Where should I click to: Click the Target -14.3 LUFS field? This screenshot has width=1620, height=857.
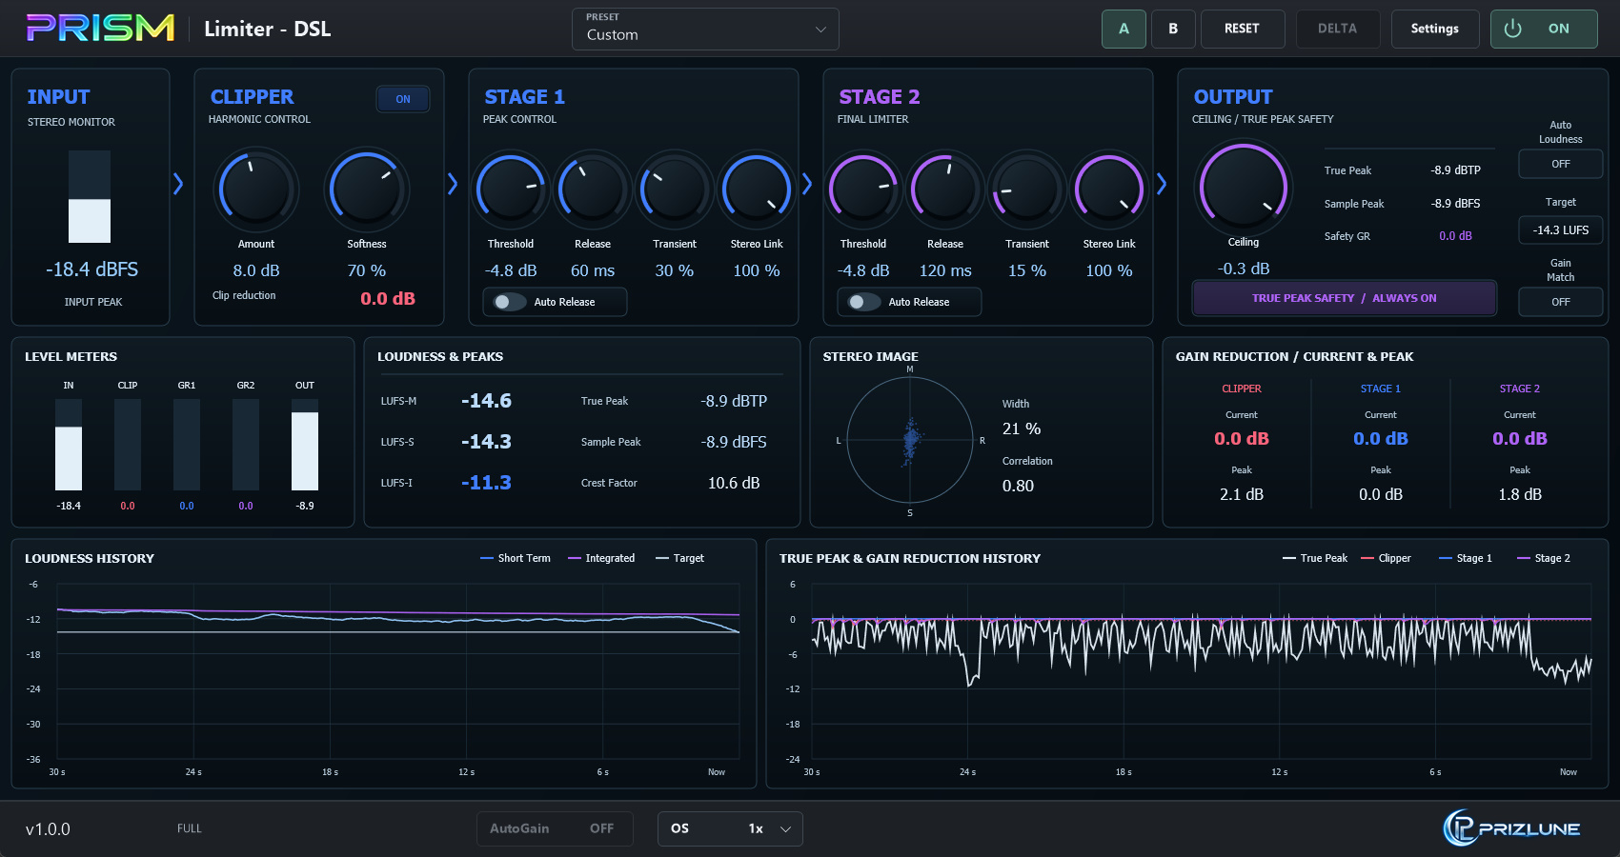pos(1561,230)
